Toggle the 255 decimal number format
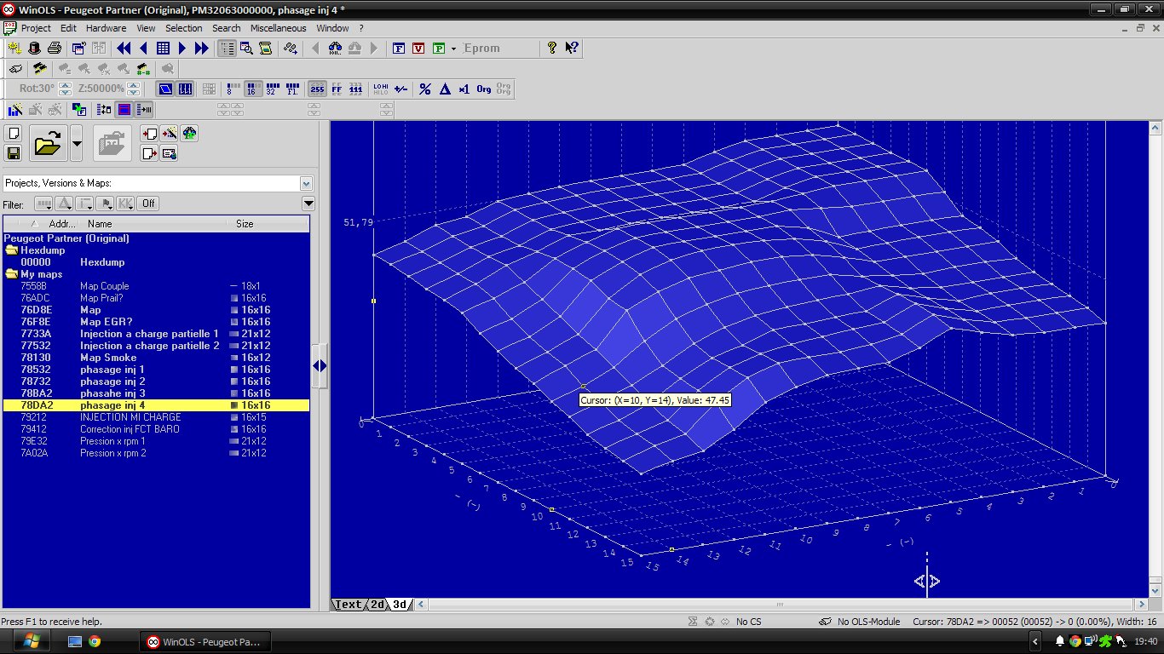 (x=316, y=89)
